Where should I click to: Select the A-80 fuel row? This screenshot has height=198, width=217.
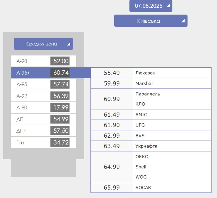coord(43,107)
